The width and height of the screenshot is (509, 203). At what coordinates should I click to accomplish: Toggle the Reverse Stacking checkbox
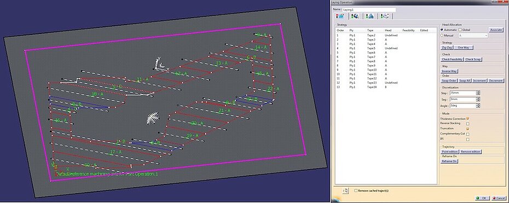pyautogui.click(x=468, y=124)
